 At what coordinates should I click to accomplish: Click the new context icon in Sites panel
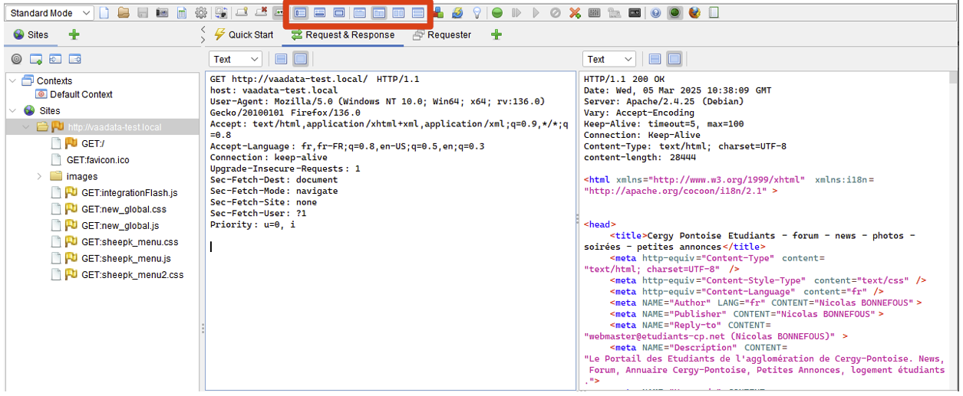click(36, 59)
